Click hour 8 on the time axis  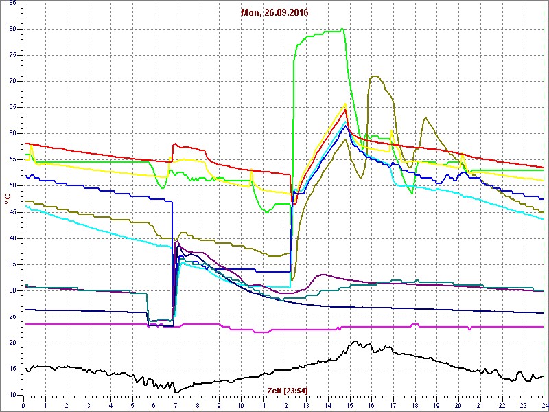click(198, 405)
